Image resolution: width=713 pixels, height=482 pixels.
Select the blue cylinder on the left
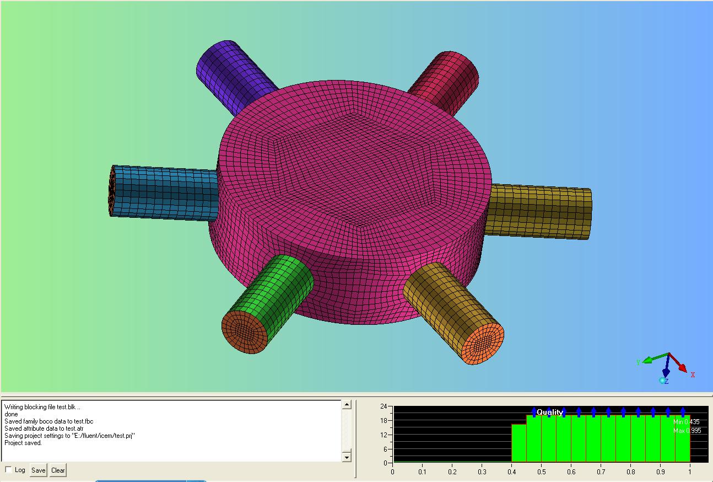tap(165, 192)
